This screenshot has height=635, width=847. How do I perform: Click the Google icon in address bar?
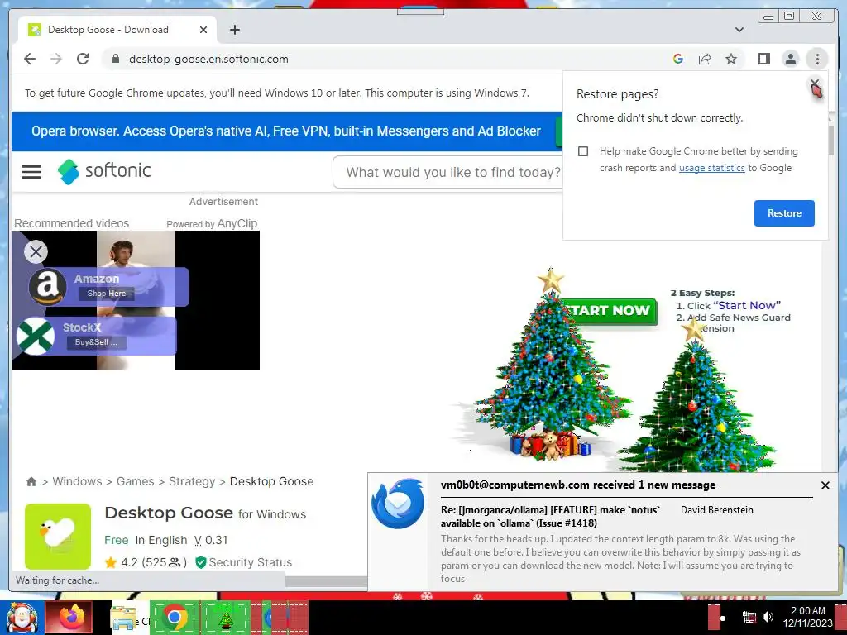(678, 59)
